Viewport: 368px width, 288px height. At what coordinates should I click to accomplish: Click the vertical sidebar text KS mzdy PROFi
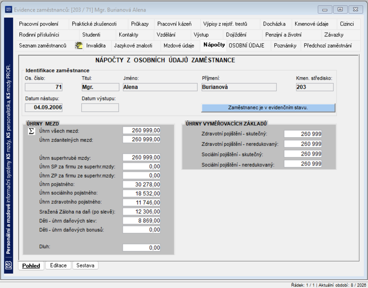click(9, 81)
